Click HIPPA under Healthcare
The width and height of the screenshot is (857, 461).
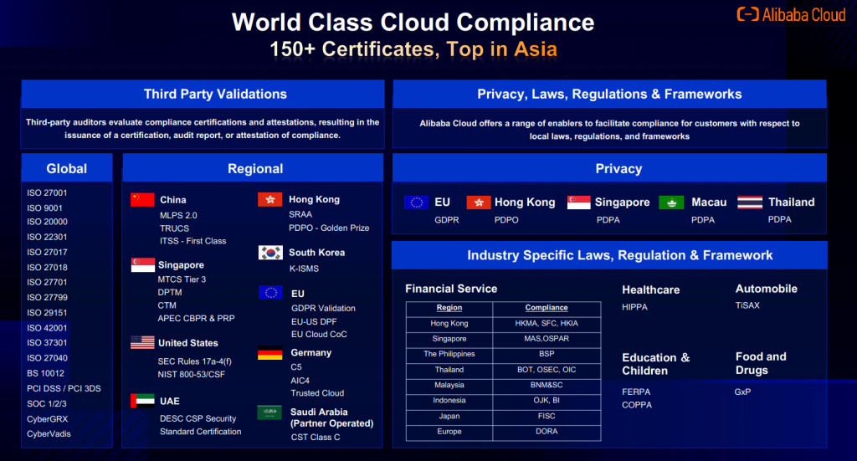[634, 307]
